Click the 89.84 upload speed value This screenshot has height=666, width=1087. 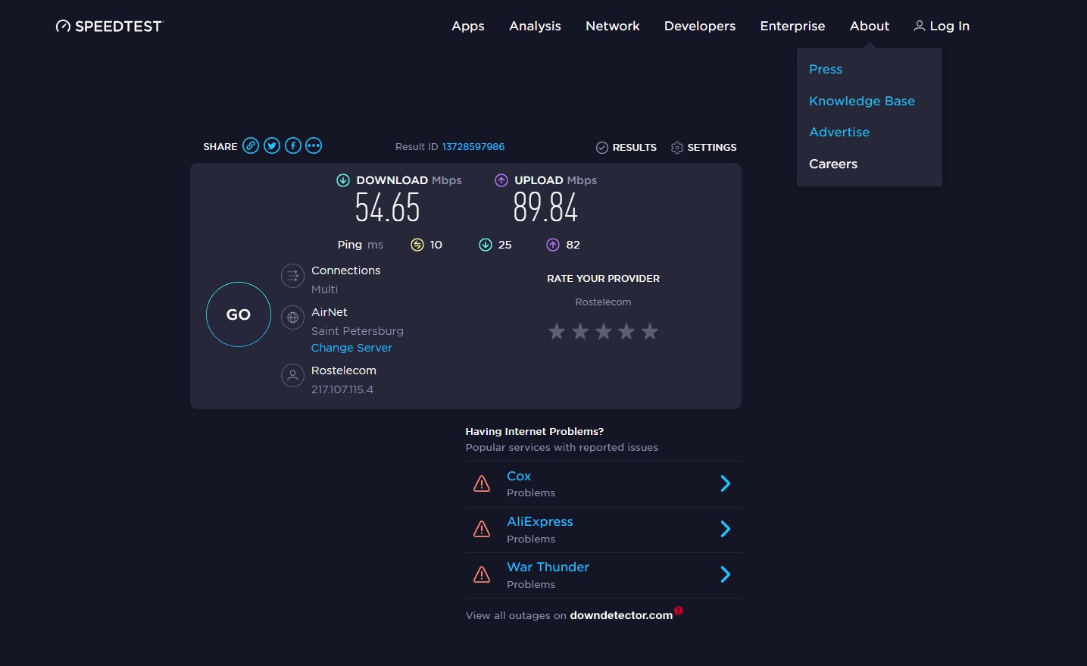(545, 208)
